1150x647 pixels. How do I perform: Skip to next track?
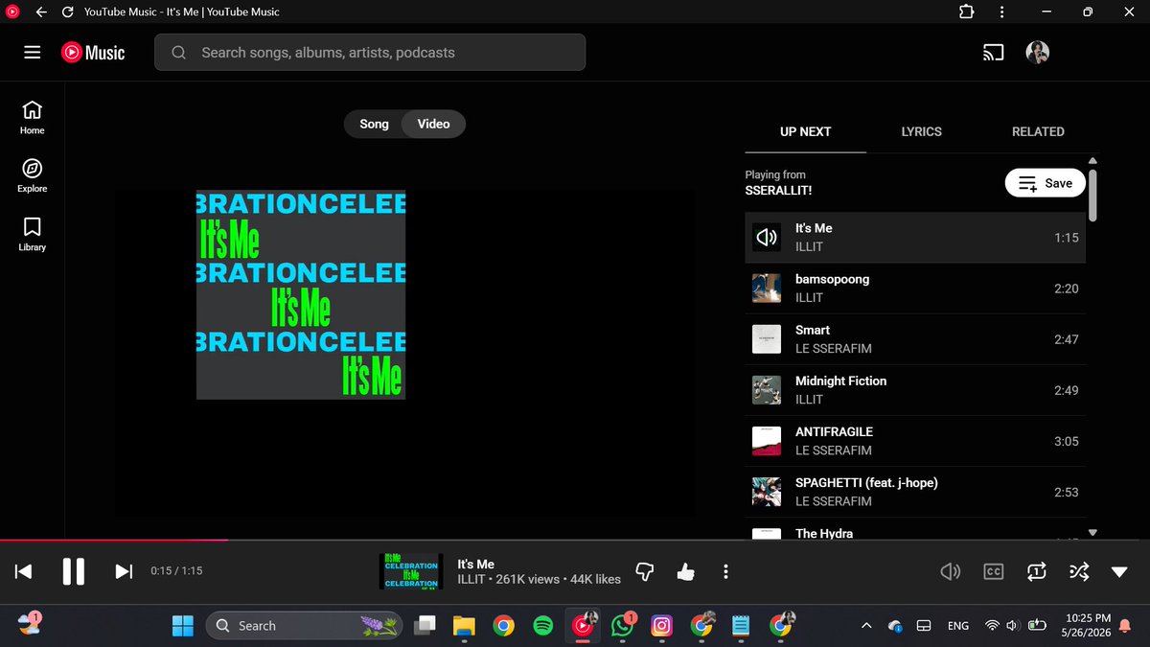pyautogui.click(x=124, y=571)
